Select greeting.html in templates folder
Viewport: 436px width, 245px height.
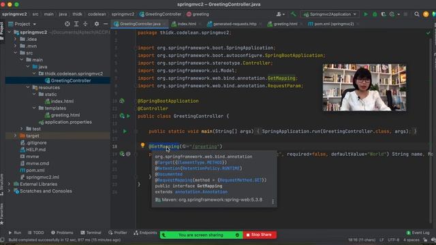pos(62,115)
